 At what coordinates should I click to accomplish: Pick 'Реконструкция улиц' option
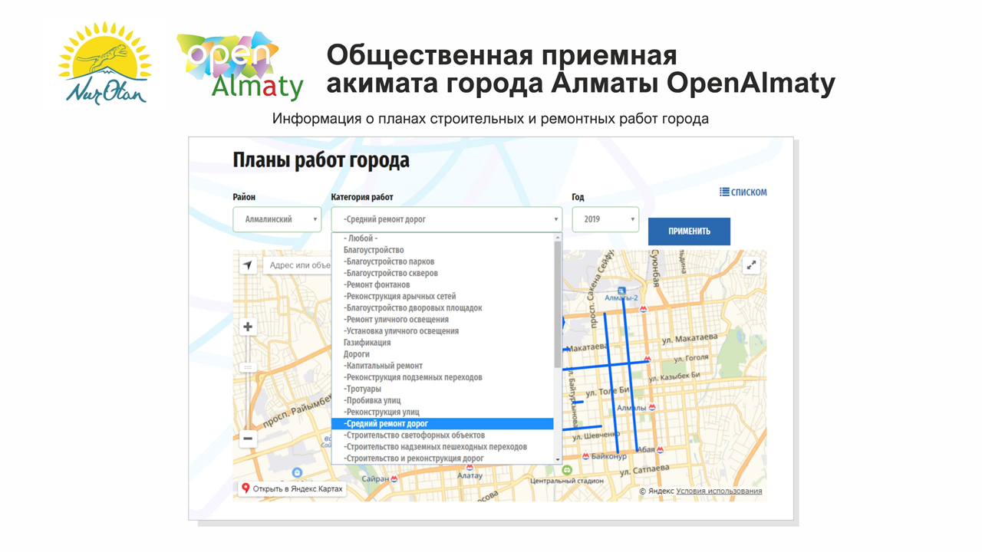pyautogui.click(x=442, y=412)
